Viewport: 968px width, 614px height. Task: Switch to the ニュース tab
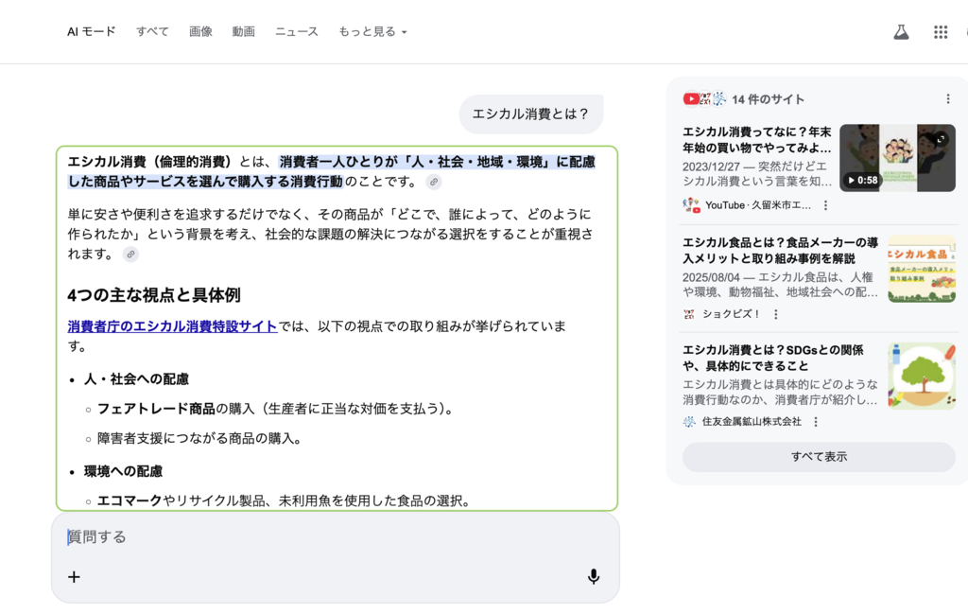pyautogui.click(x=297, y=32)
